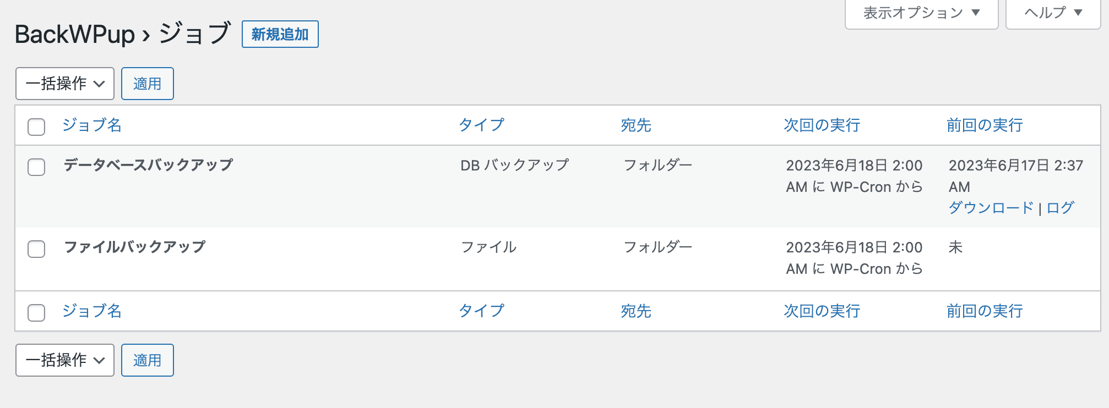Sort by 次回の実行 column header
This screenshot has height=408, width=1109.
[821, 125]
